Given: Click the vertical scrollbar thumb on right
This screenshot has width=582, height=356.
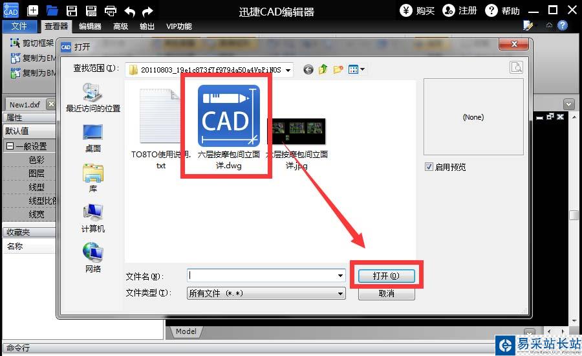Looking at the screenshot, I should 574,215.
